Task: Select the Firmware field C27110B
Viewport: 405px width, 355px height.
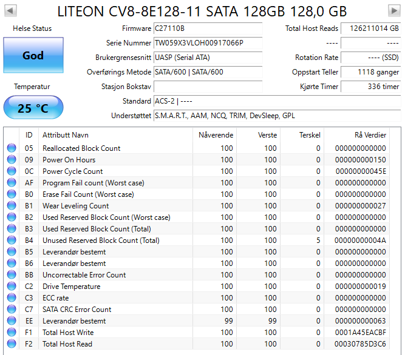Action: [x=208, y=28]
